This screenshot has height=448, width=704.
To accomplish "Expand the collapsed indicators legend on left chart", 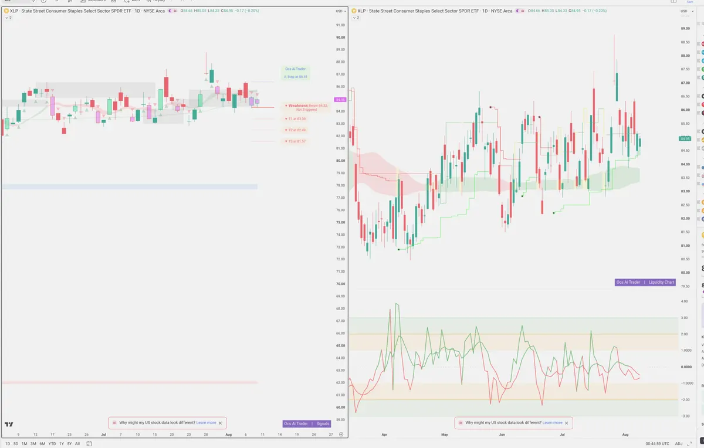I will point(8,18).
